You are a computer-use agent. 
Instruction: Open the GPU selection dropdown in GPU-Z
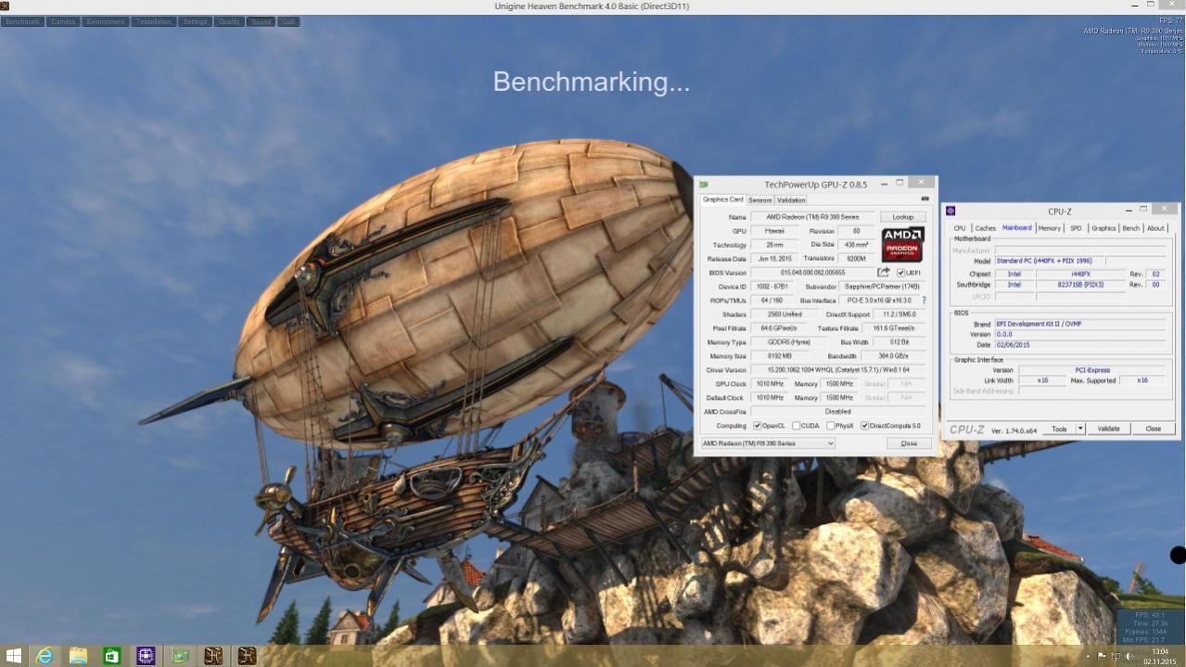[x=768, y=443]
